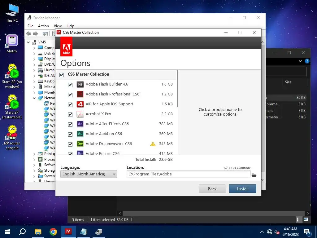Click Explorer horizontal scrollbar track

tap(214, 213)
